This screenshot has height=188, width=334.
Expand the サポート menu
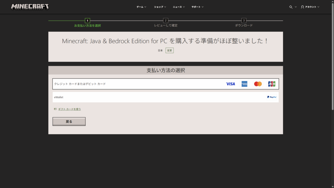(x=197, y=7)
